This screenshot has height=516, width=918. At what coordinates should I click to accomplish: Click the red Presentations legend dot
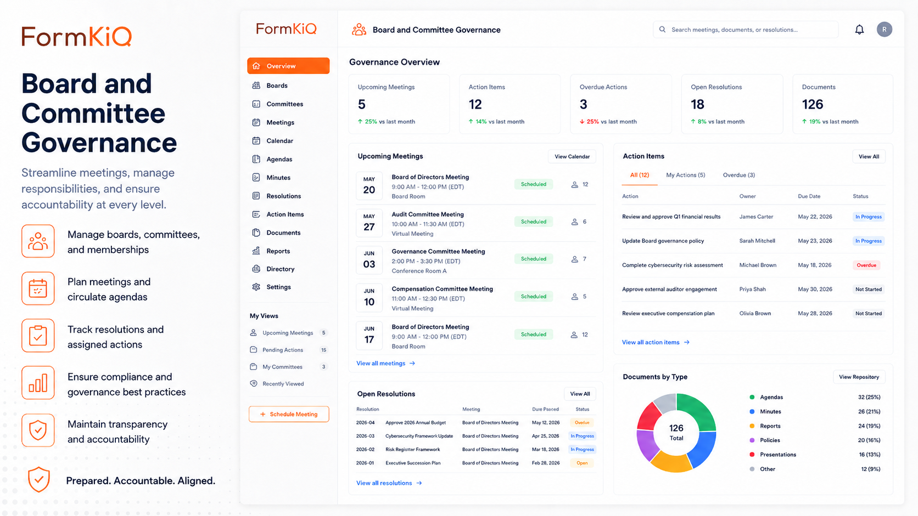click(752, 455)
